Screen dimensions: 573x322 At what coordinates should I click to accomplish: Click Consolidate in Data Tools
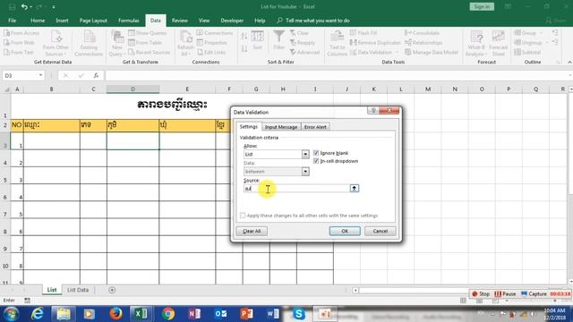(x=422, y=33)
